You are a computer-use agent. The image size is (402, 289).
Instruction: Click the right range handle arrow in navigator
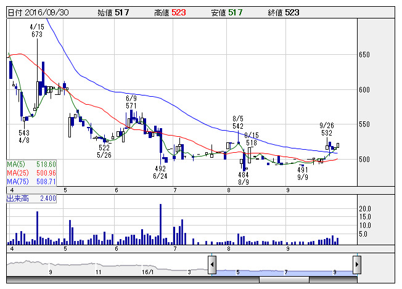tap(356, 266)
